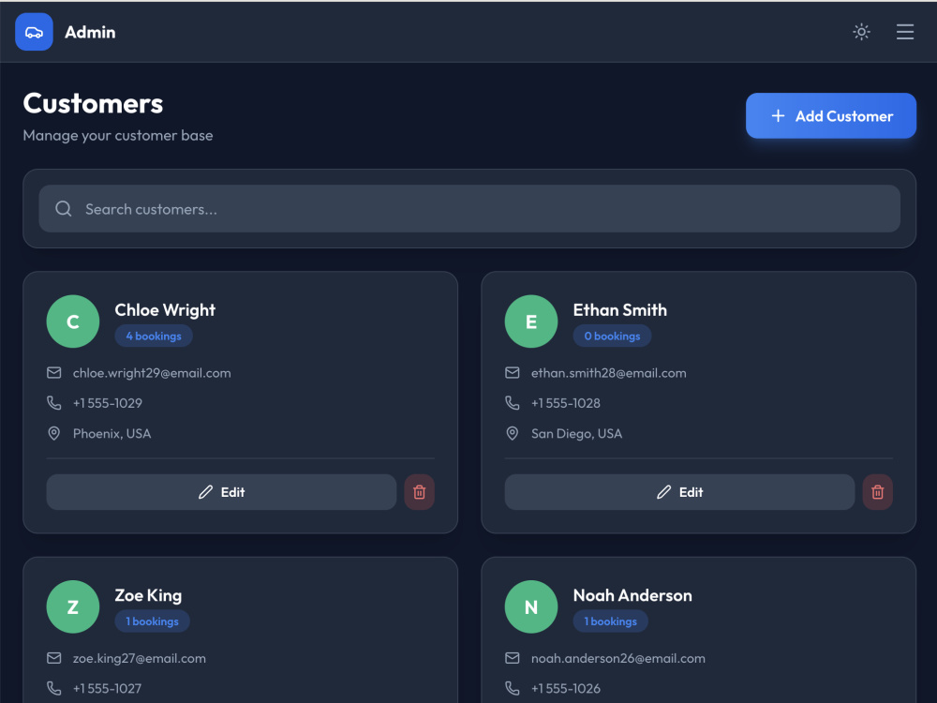The image size is (937, 703).
Task: Select the email zoe.king27@email.com
Action: (140, 658)
